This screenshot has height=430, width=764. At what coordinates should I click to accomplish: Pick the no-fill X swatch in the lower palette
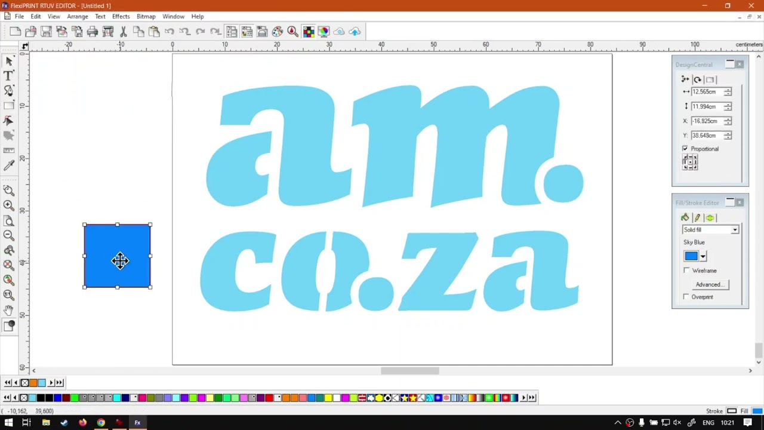(24, 398)
